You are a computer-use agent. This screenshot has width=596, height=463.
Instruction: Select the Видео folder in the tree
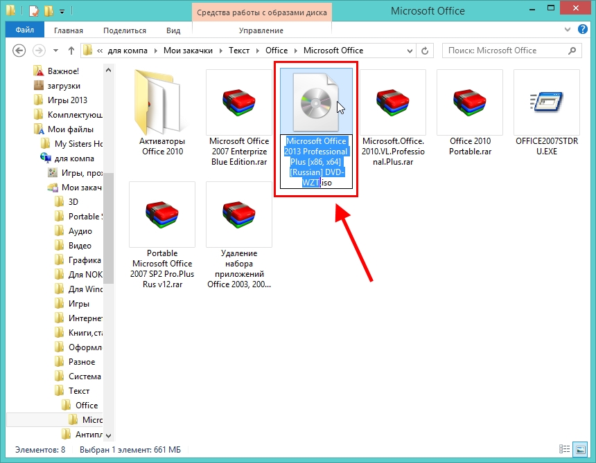pos(73,246)
